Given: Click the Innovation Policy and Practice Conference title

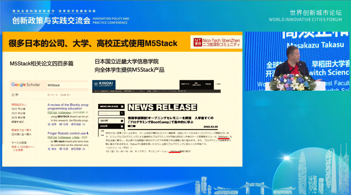Looking at the screenshot, I should point(71,20).
